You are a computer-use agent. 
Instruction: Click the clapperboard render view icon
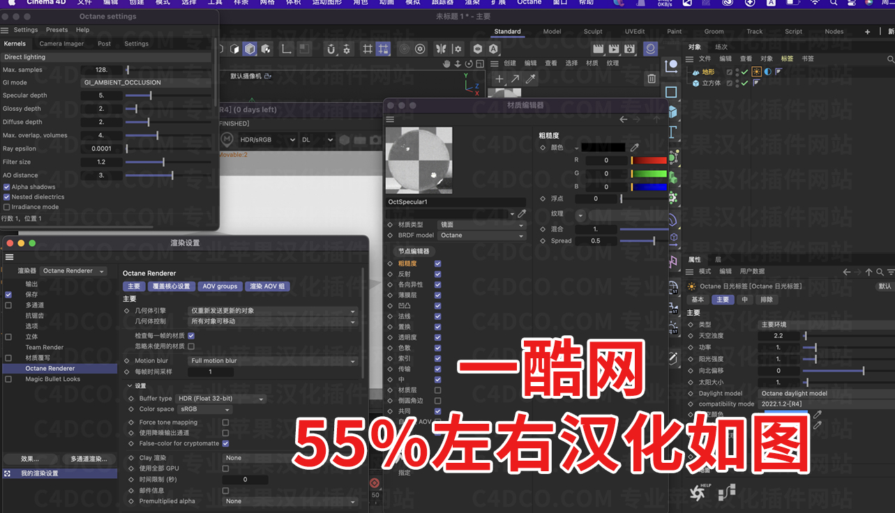(597, 49)
